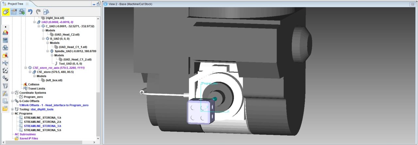Viewport: 418px width, 145px height.
Task: Click the redo arrow in Project Tree toolbar
Action: coord(38,12)
